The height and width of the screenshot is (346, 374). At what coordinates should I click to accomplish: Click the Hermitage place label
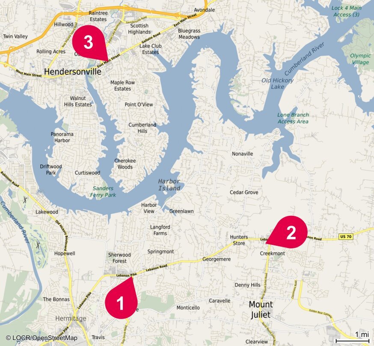coord(71,318)
